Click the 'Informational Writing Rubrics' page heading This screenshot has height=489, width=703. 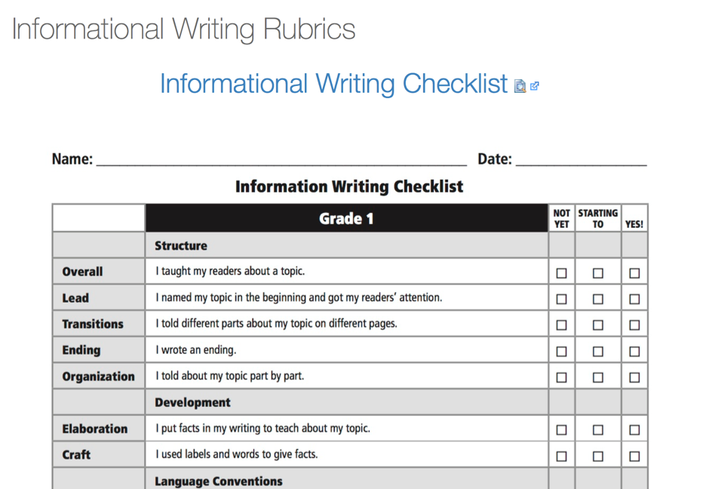183,29
